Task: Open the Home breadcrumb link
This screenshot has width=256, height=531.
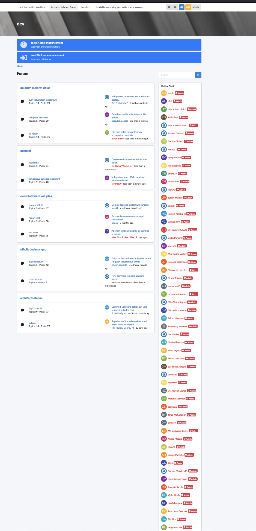Action: point(20,66)
